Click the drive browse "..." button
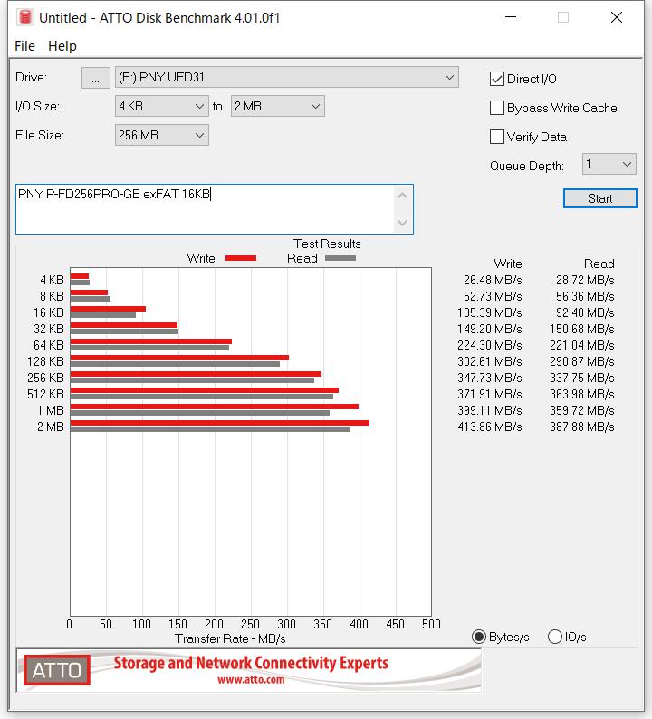652x719 pixels. pos(95,78)
